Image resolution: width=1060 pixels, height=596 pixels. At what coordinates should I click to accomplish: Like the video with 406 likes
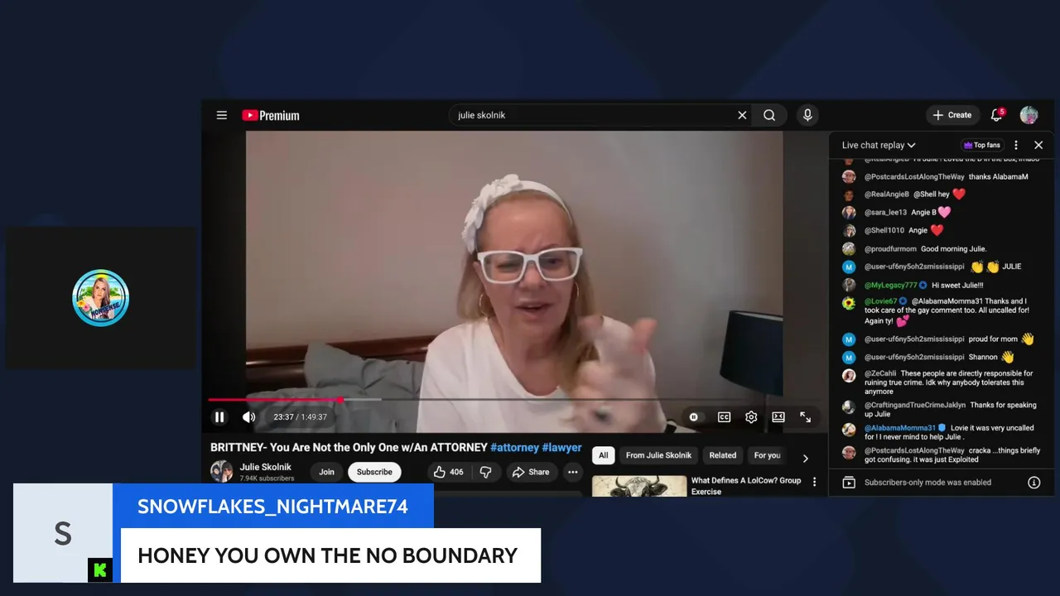click(x=449, y=472)
